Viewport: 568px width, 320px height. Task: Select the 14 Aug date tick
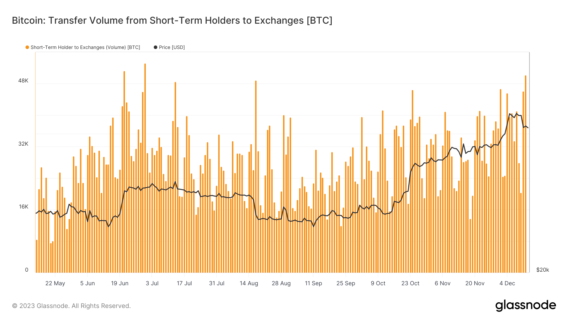pos(249,283)
